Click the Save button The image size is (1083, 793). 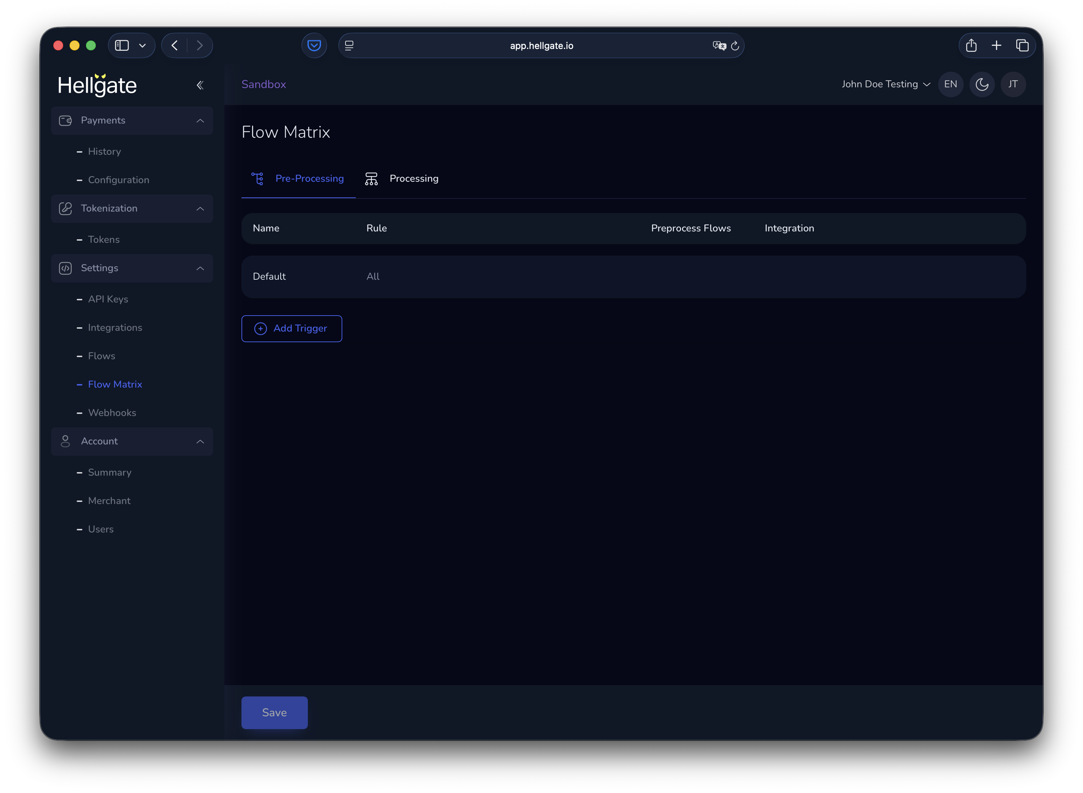(274, 712)
